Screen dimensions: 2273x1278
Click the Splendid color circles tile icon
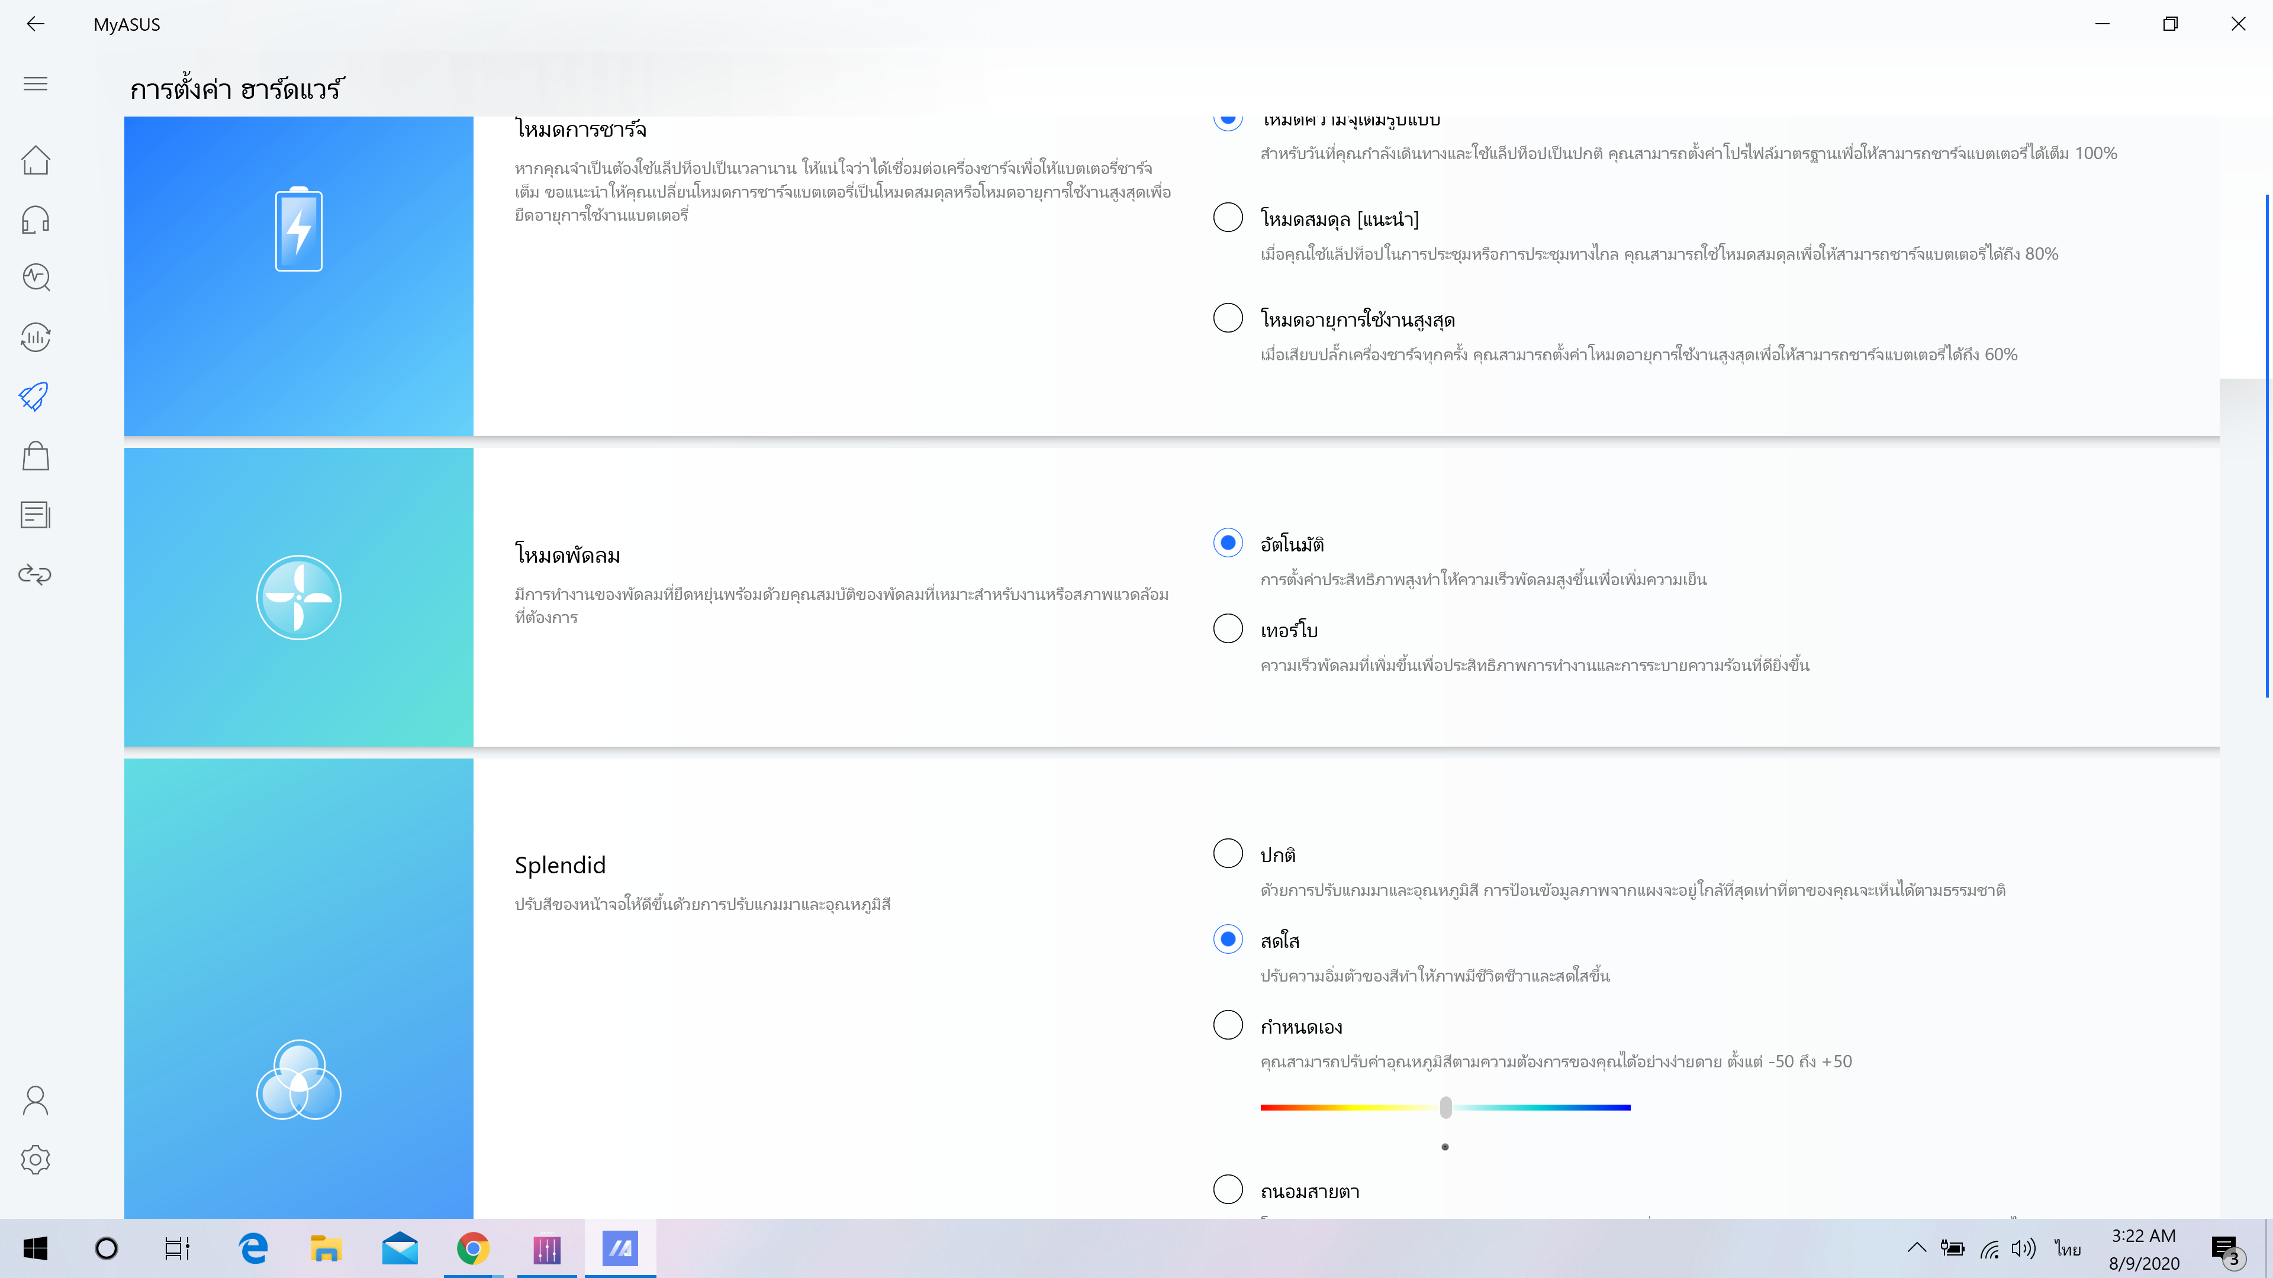tap(298, 1080)
